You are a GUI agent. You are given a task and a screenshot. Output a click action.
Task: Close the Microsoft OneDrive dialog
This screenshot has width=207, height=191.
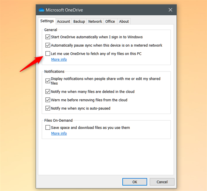tap(170, 10)
